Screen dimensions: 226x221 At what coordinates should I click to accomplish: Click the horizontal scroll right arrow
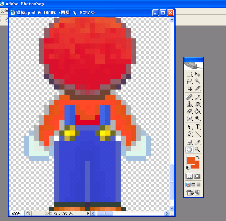(x=167, y=213)
